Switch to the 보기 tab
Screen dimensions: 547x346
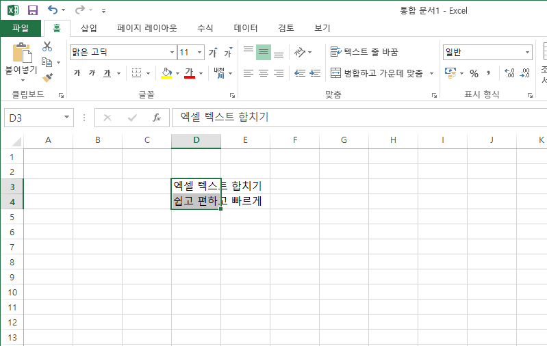tap(322, 28)
